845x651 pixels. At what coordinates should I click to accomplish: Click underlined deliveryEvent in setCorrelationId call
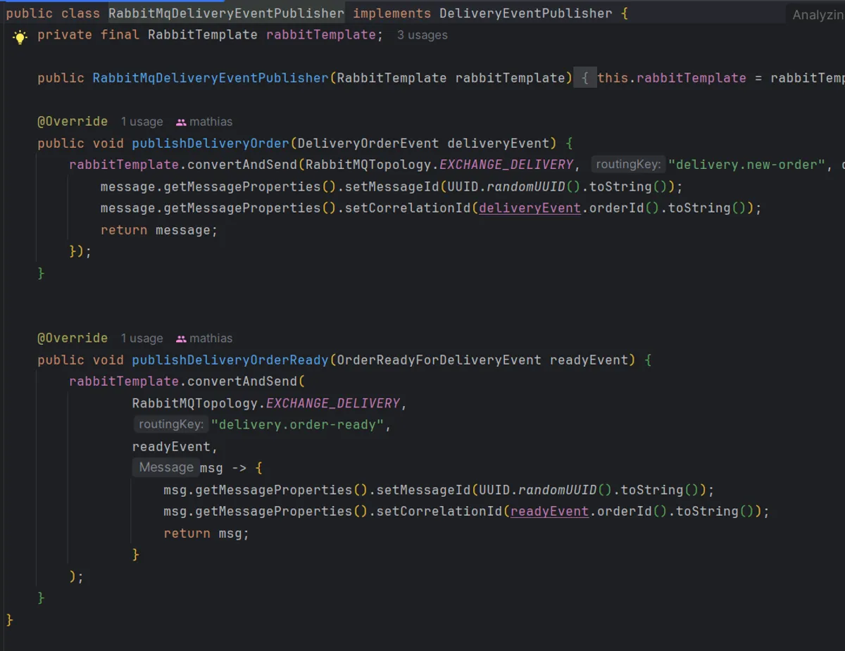coord(530,208)
